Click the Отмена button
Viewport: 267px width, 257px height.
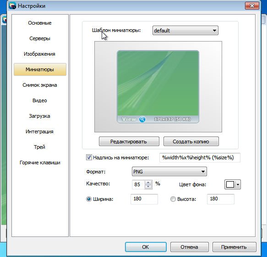pyautogui.click(x=190, y=247)
